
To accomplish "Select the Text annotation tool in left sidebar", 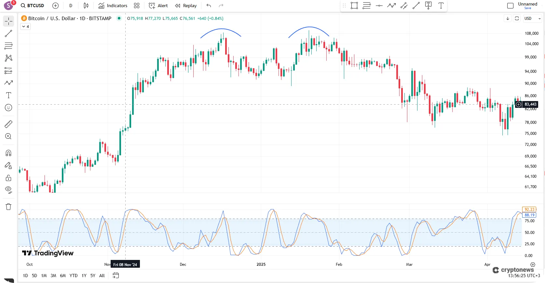I will point(8,95).
